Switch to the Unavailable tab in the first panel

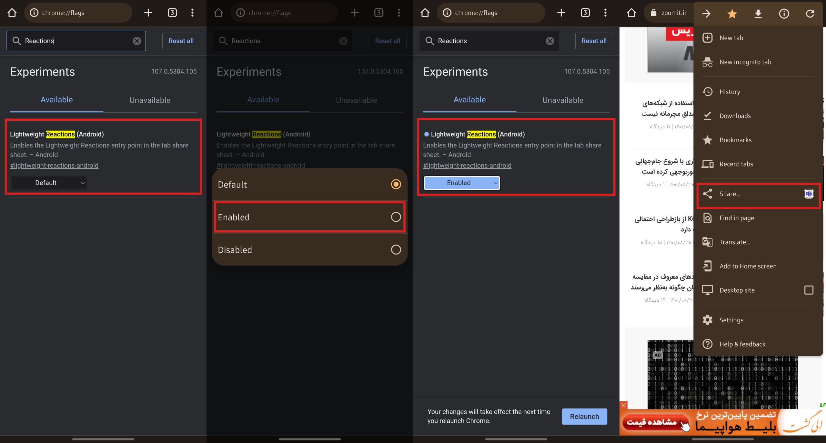tap(150, 100)
